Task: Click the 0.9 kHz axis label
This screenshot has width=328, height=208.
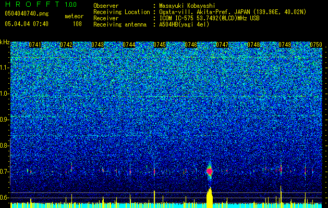Action: (x=4, y=120)
